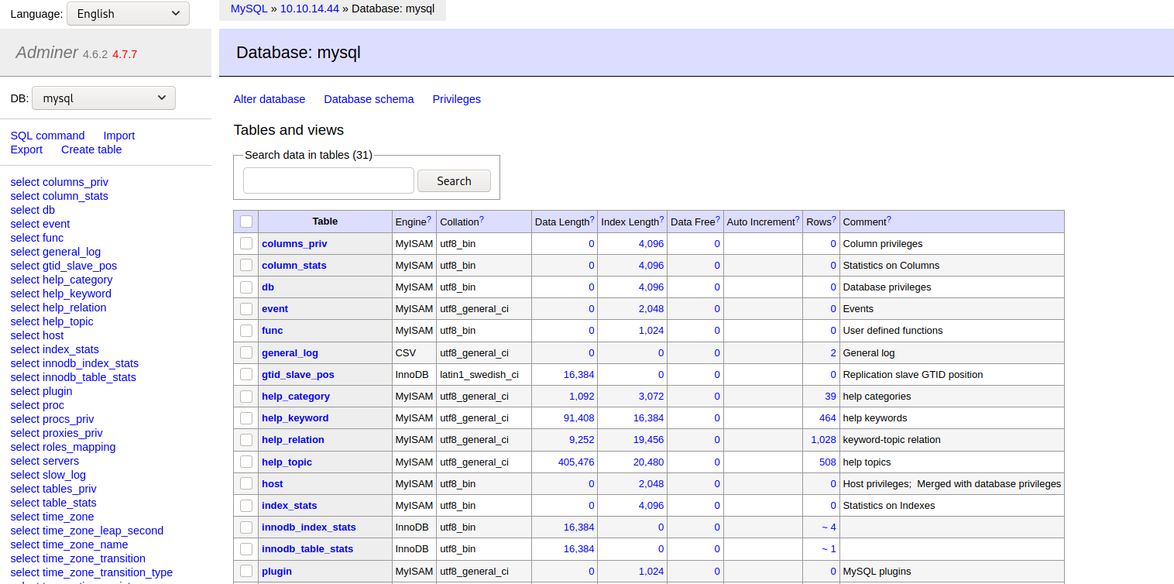The height and width of the screenshot is (584, 1174).
Task: Open the gtid_slave_pos table link
Action: 298,374
